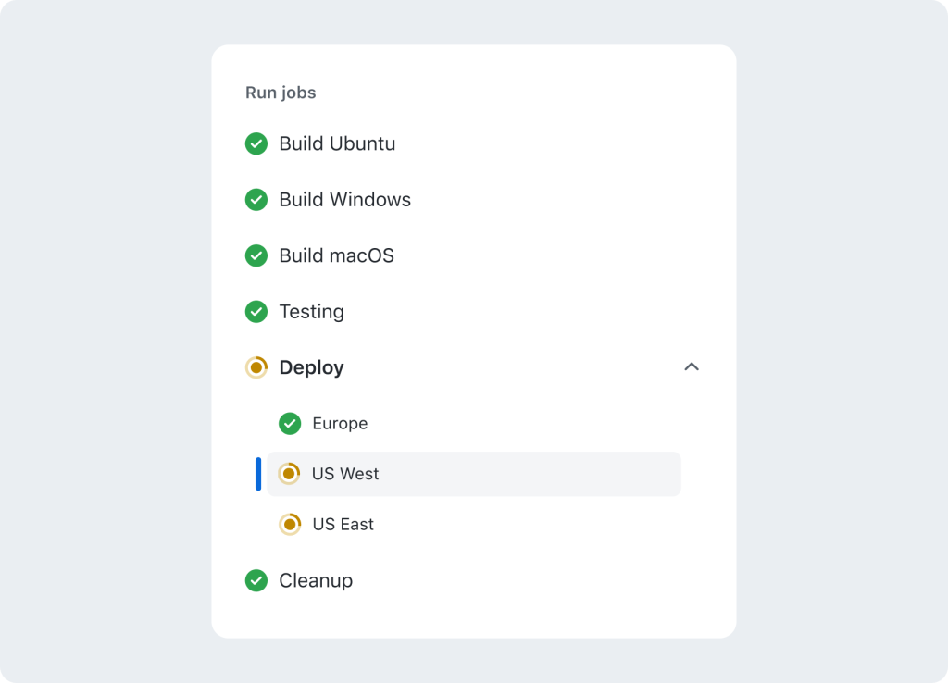The width and height of the screenshot is (948, 683).
Task: Go to the Testing job
Action: click(311, 312)
